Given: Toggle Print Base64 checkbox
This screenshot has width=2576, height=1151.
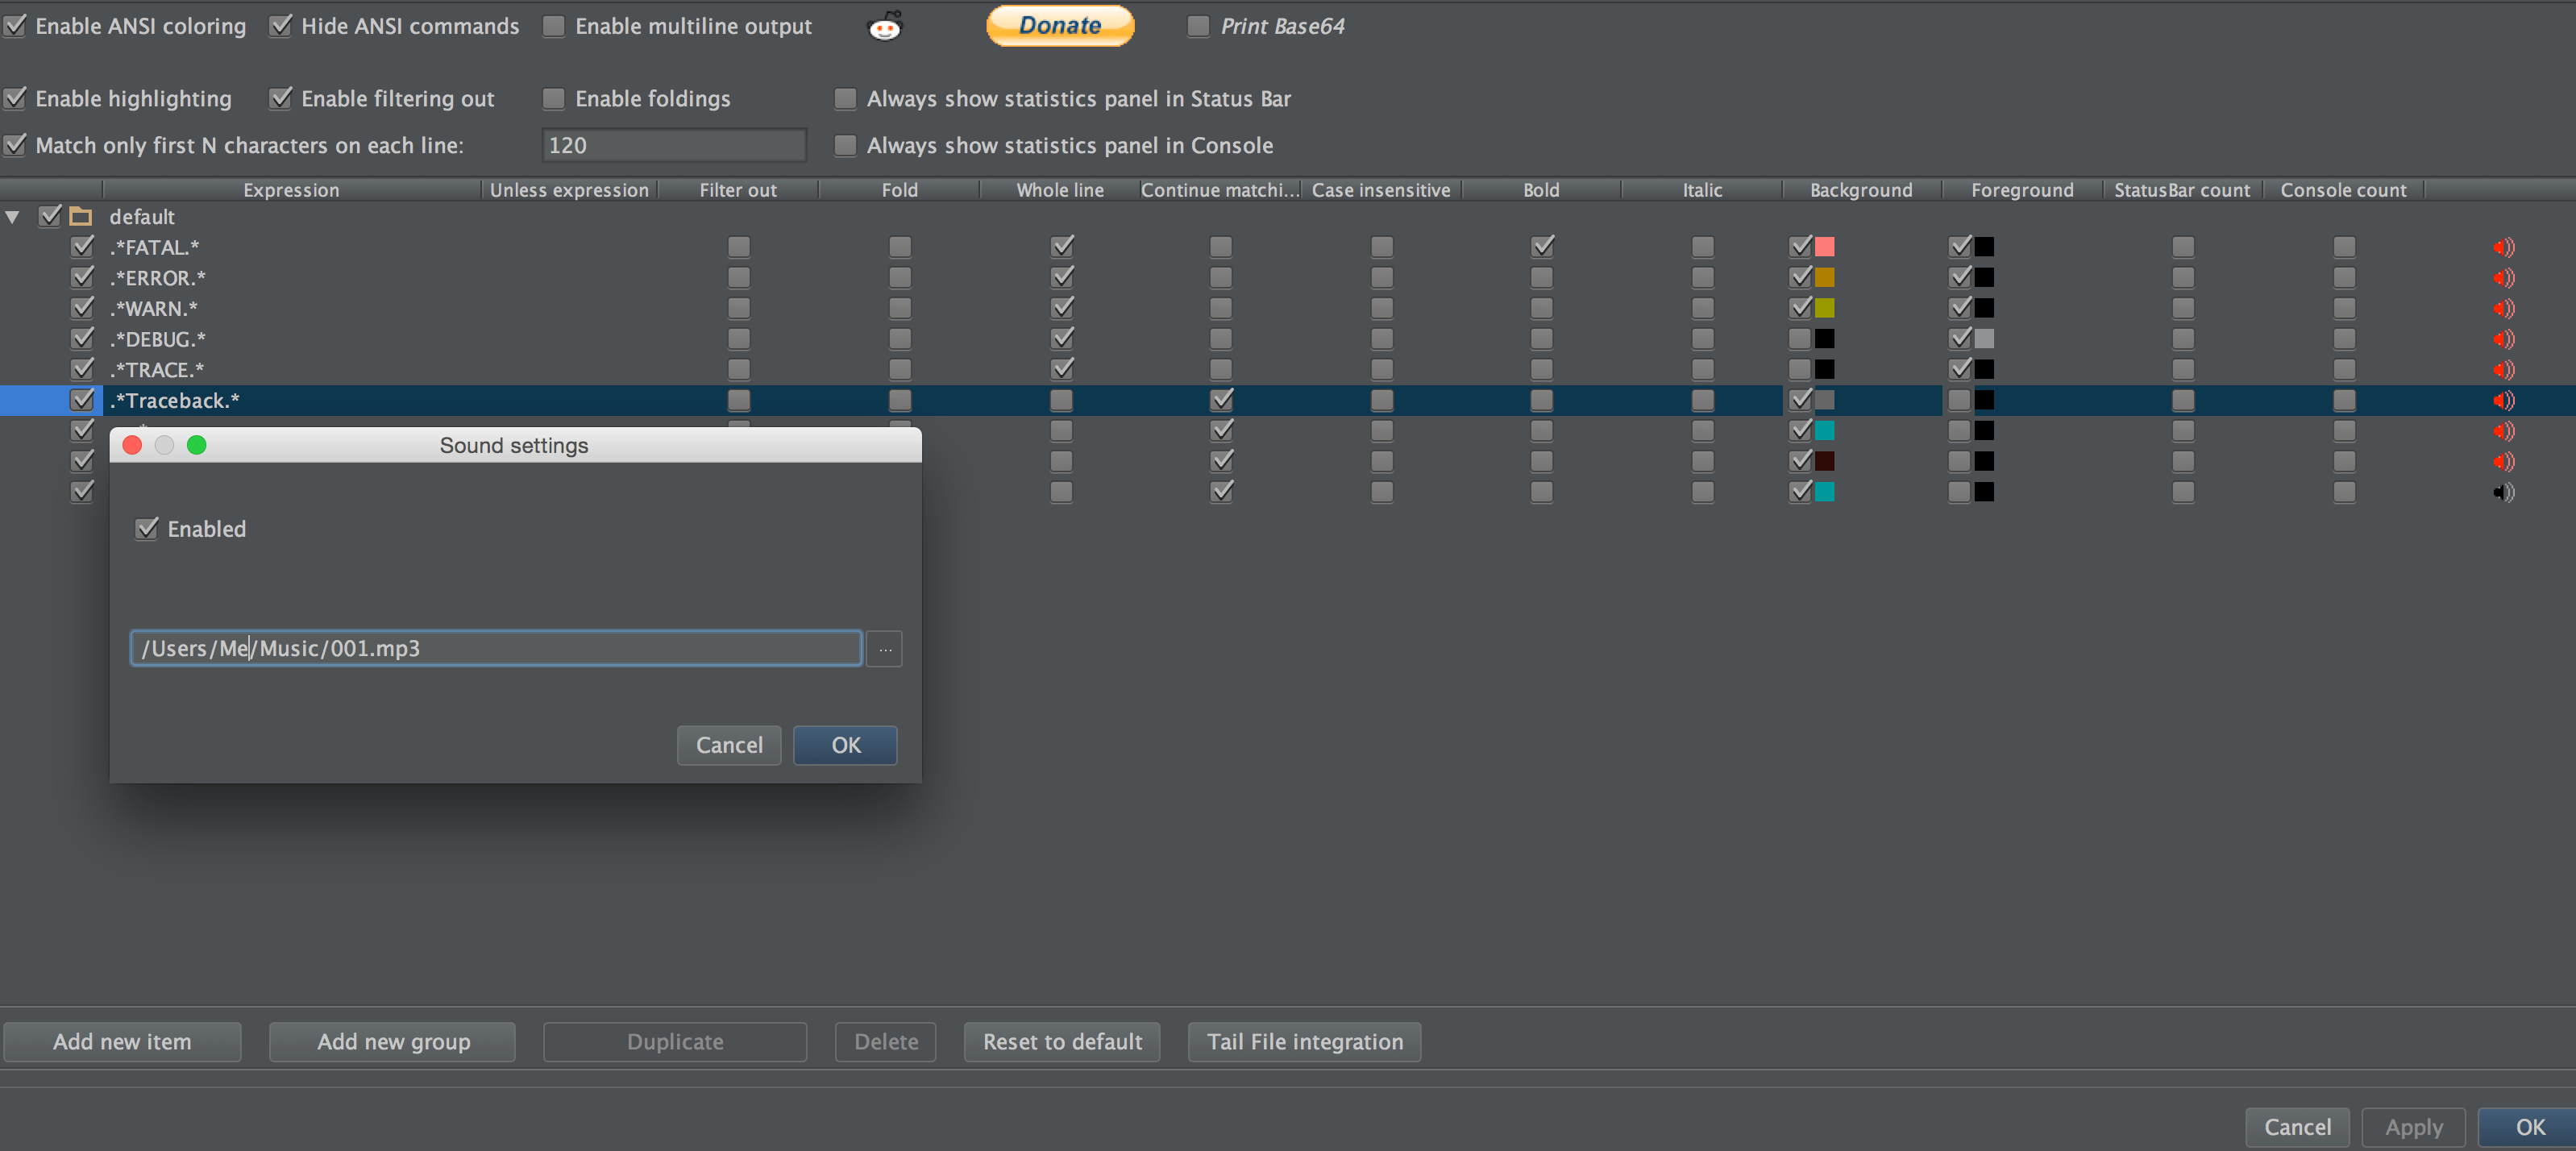Looking at the screenshot, I should [x=1198, y=26].
